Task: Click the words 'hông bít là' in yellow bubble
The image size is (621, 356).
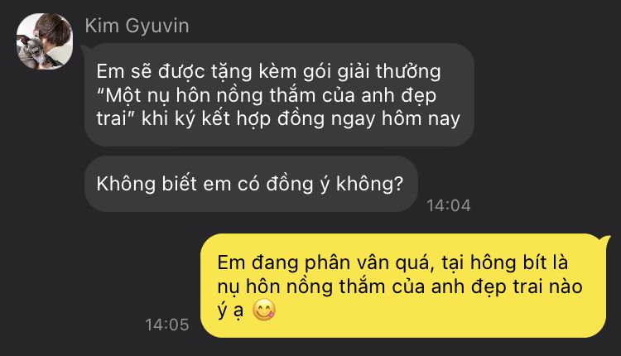Action: 519,263
